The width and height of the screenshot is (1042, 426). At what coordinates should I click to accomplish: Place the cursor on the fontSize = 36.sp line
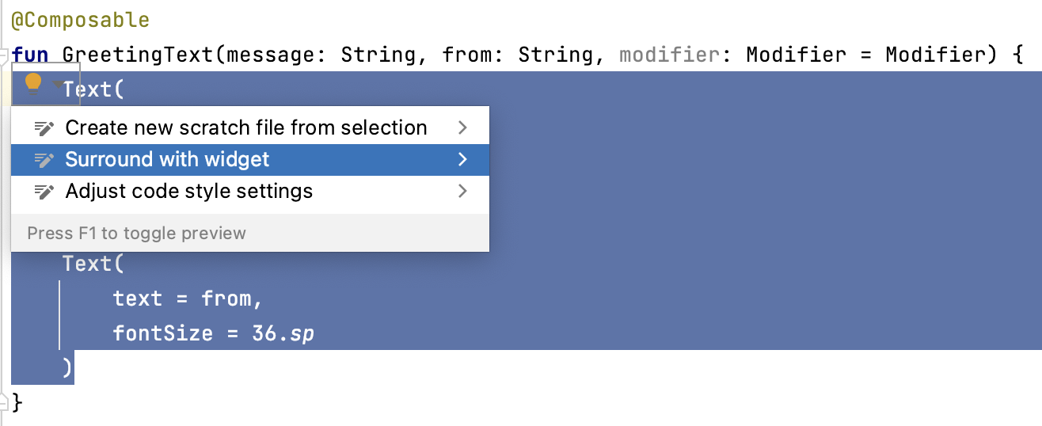click(x=213, y=333)
